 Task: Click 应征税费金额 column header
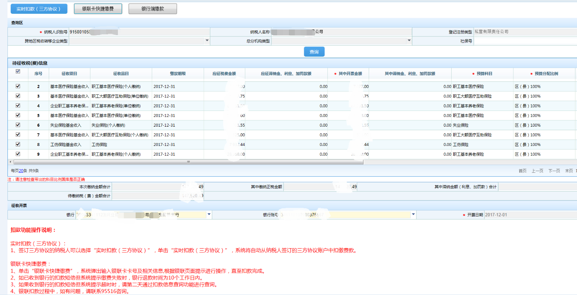(x=224, y=74)
